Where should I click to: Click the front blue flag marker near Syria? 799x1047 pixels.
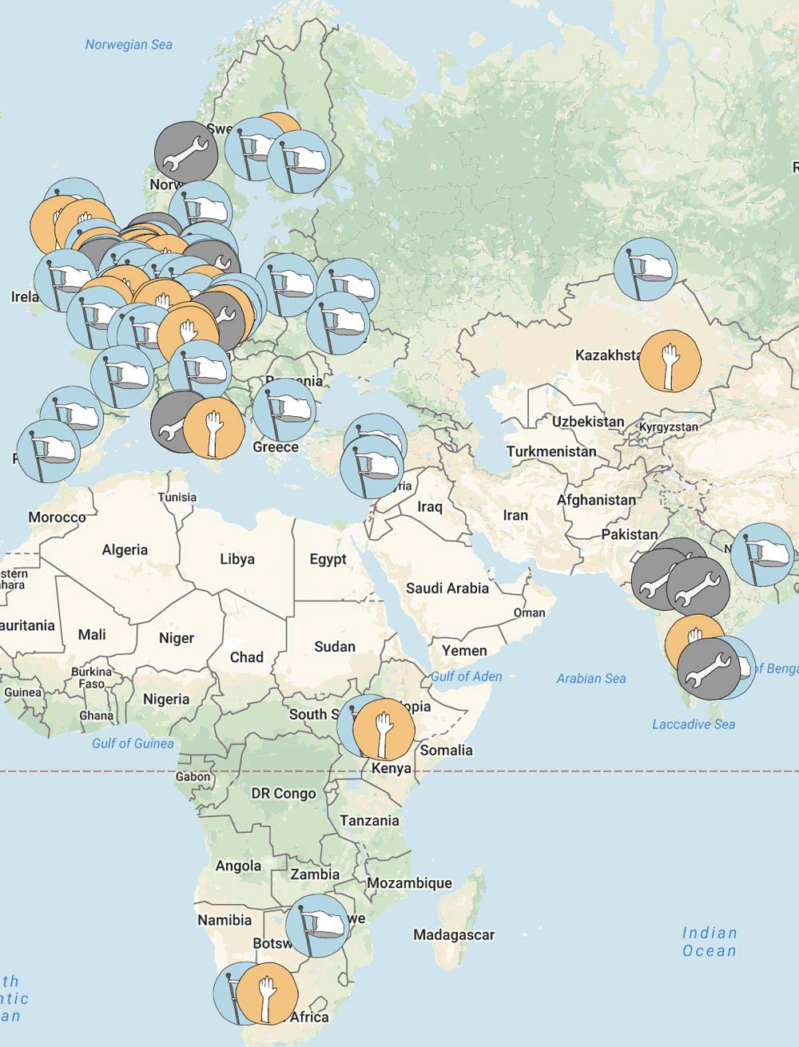[x=372, y=467]
